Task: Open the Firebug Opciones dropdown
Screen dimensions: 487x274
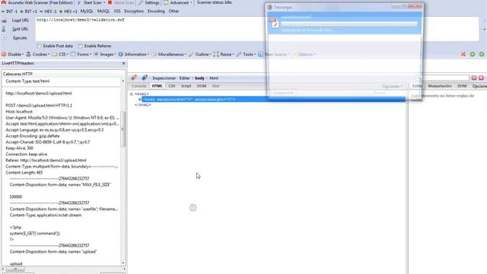Action: [x=392, y=86]
